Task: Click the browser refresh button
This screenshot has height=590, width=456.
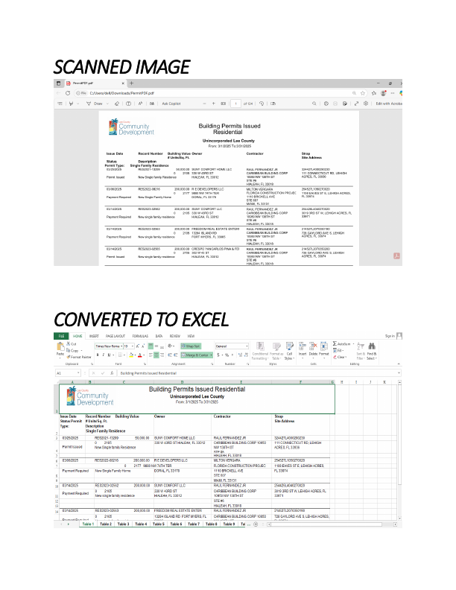Action: [x=68, y=93]
